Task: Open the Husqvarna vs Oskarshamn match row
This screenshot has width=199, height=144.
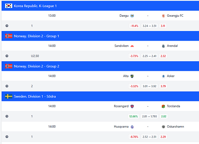Action: 100,126
